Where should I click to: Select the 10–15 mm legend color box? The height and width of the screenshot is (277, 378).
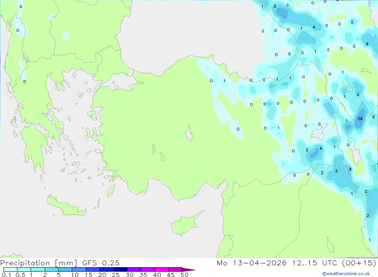79,269
